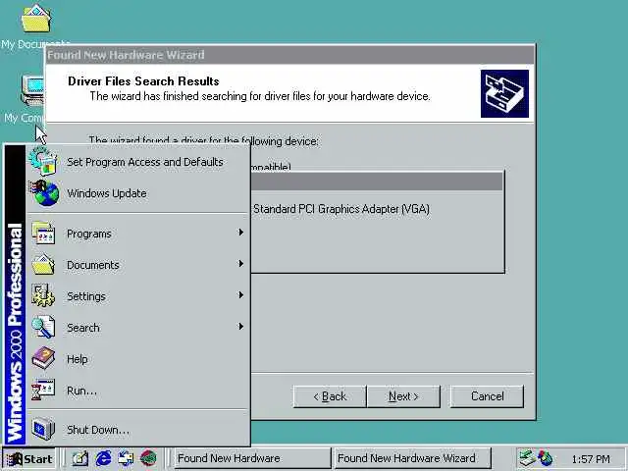Click the red-green Quick Launch icon
The width and height of the screenshot is (628, 471).
(x=148, y=458)
